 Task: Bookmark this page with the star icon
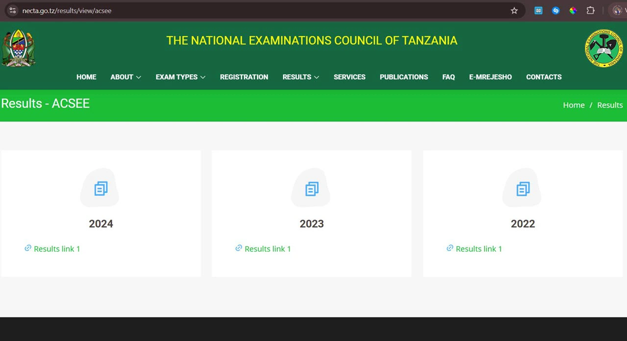coord(514,10)
